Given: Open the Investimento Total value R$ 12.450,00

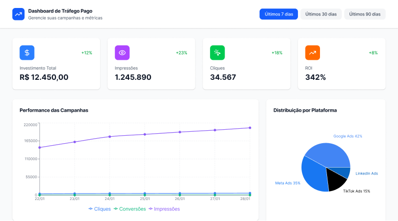Looking at the screenshot, I should (44, 77).
